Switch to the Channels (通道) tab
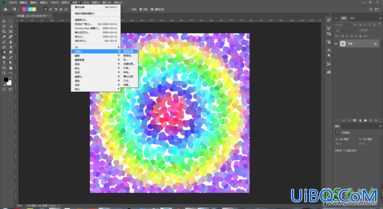The width and height of the screenshot is (383, 209). tap(352, 18)
